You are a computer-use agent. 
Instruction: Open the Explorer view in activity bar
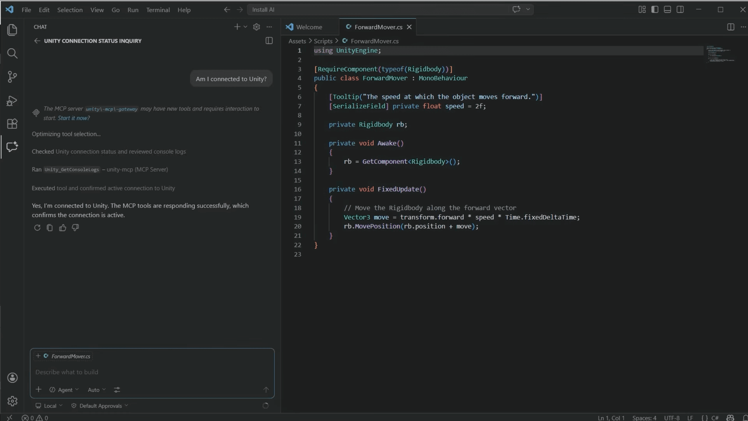[12, 30]
